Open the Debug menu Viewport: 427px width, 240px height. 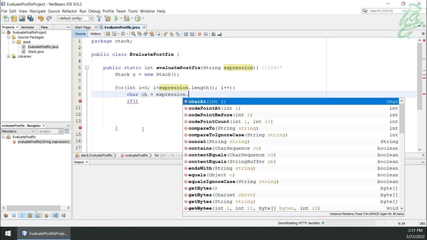point(94,11)
